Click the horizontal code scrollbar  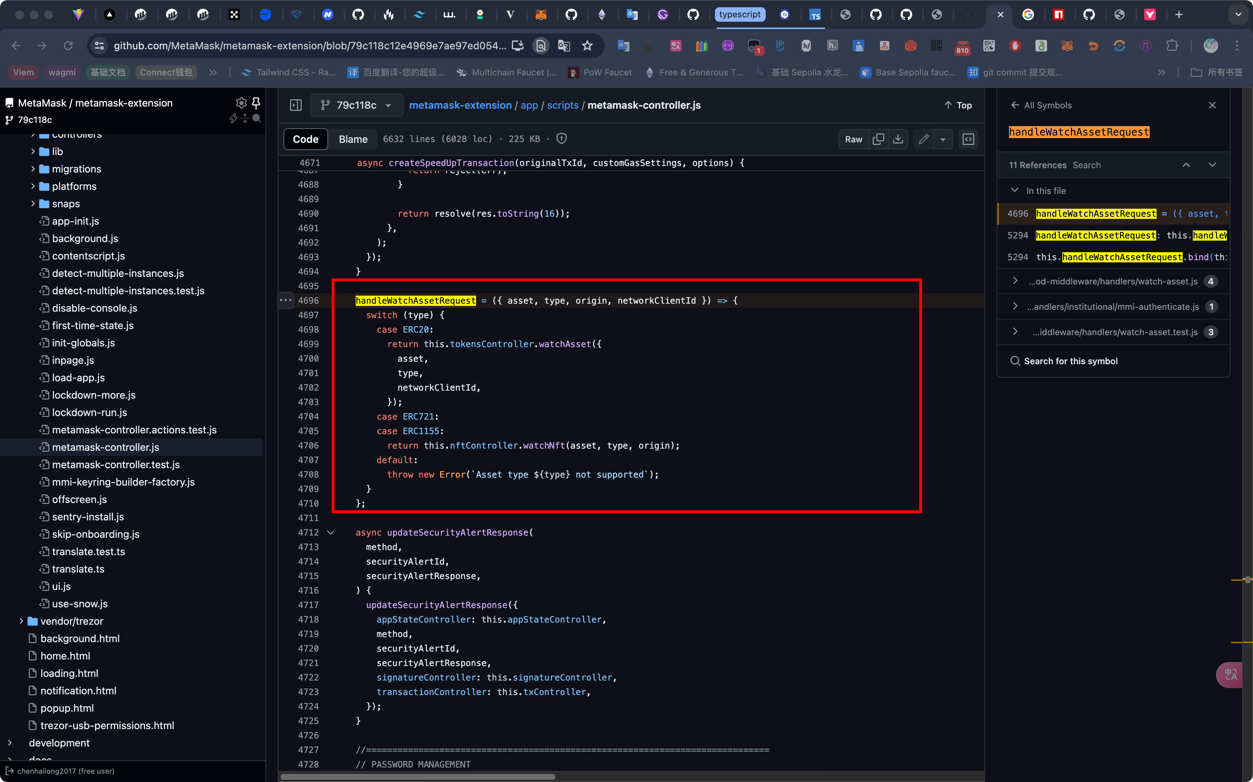point(418,776)
